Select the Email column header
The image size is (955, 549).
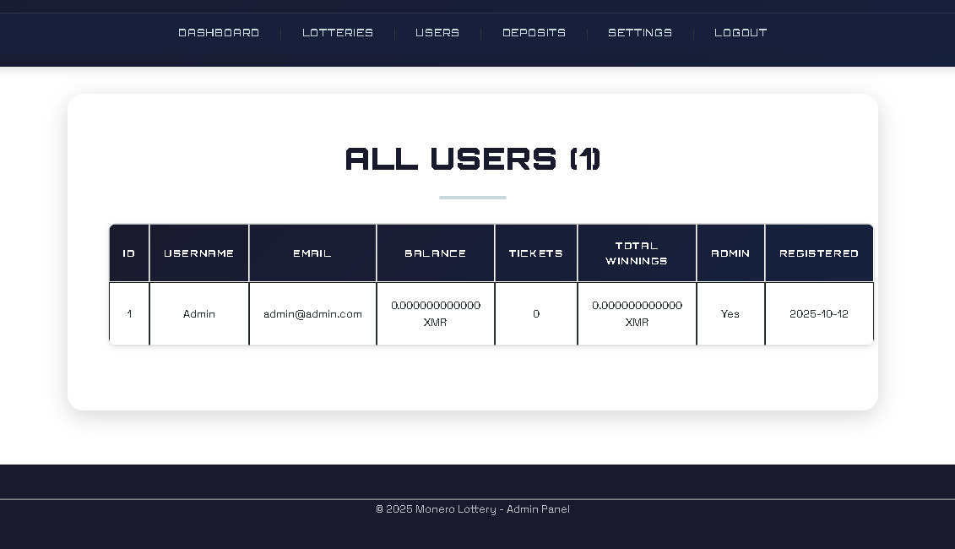312,253
